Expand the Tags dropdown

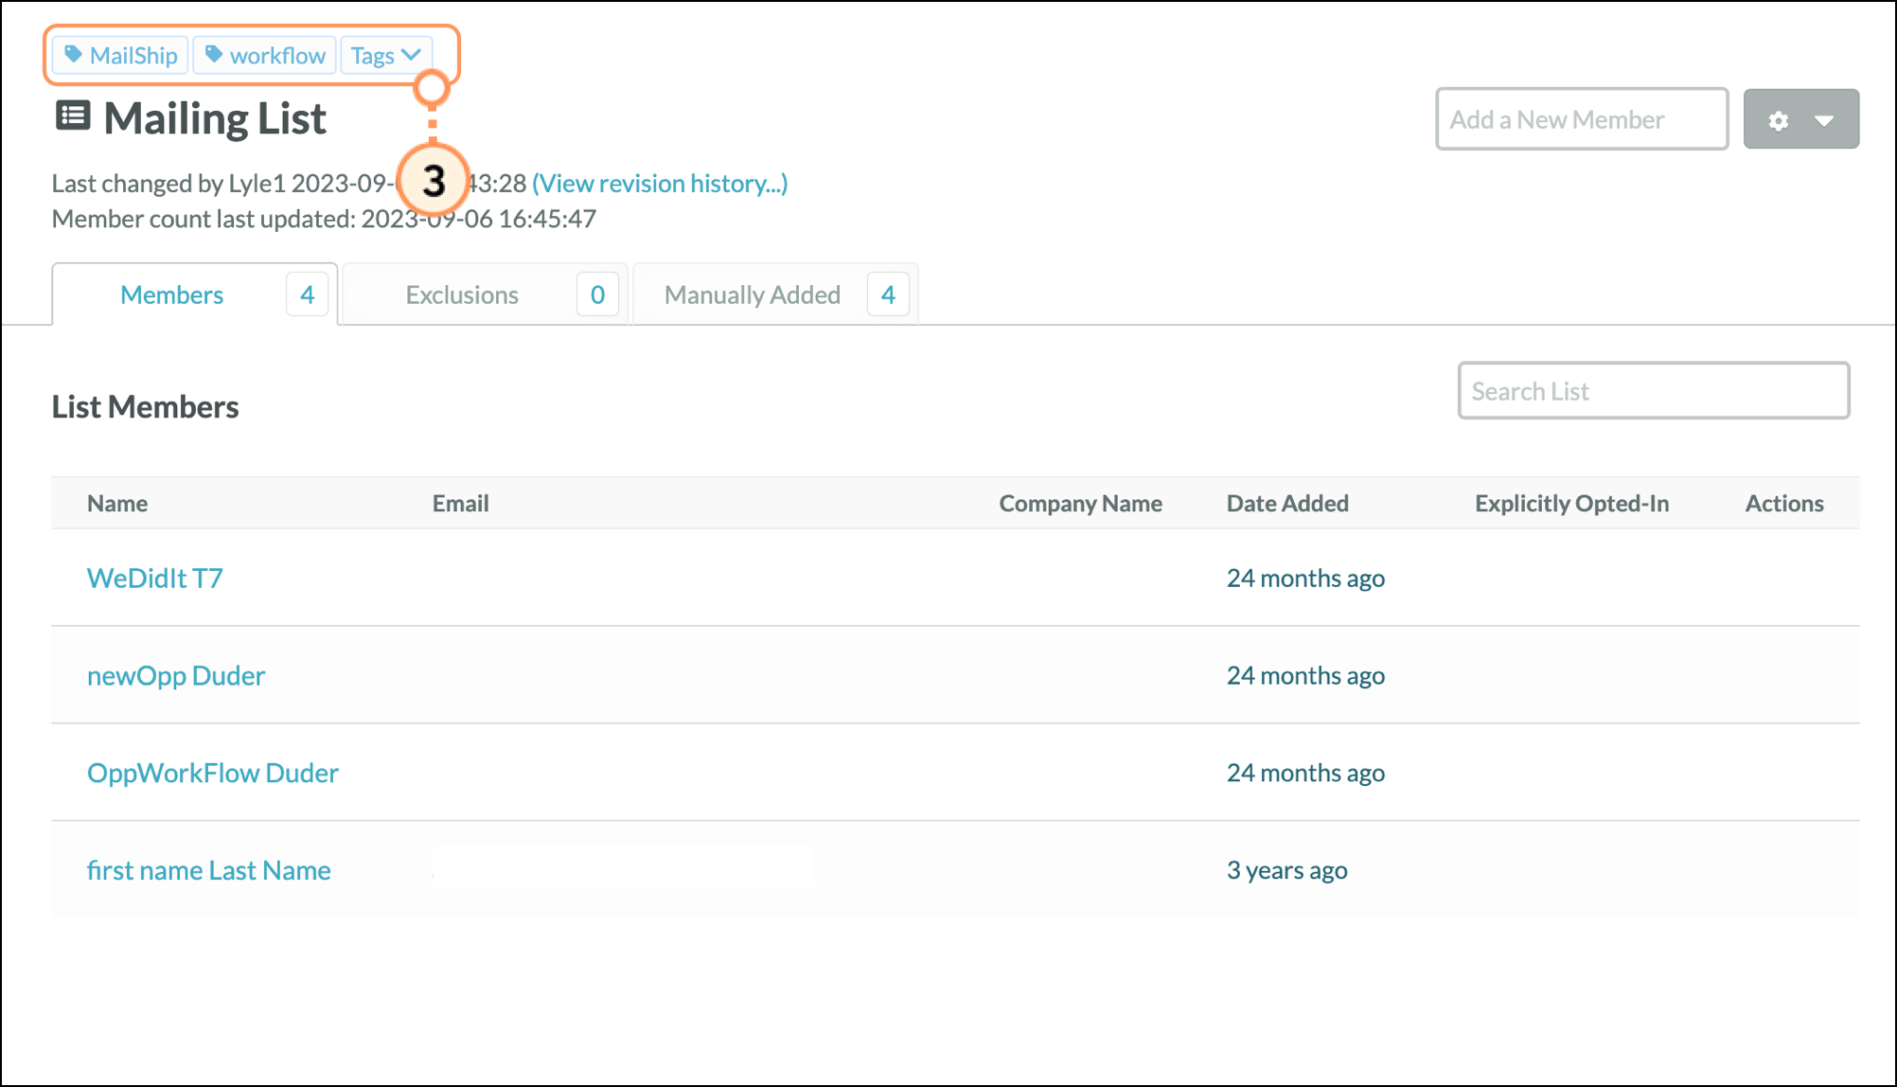(x=385, y=55)
